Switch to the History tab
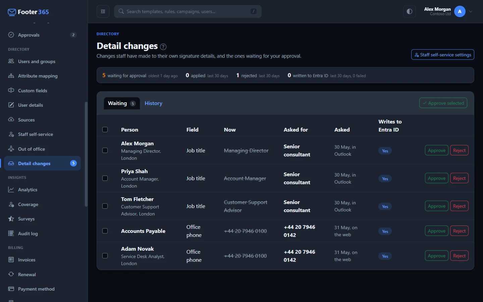483x302 pixels. [x=153, y=103]
